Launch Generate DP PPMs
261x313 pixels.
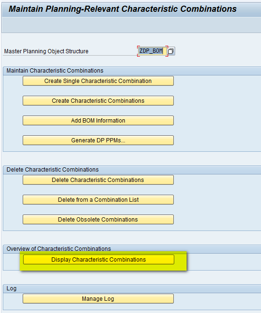point(98,140)
